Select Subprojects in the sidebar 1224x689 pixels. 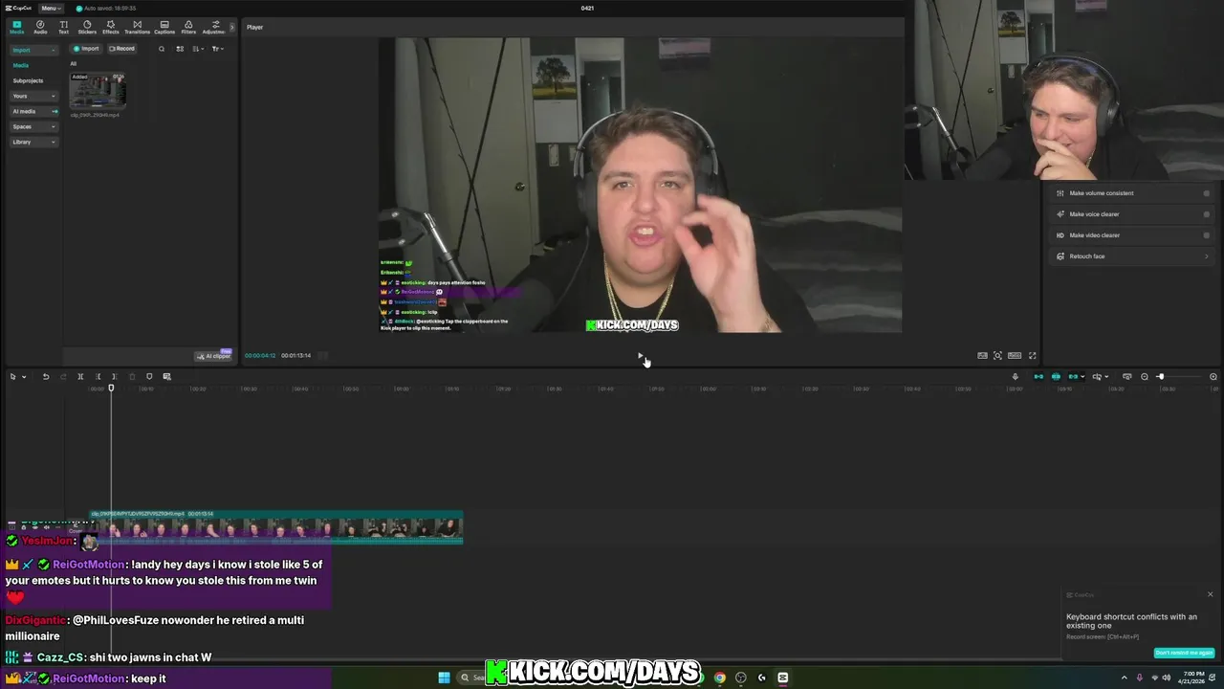pyautogui.click(x=28, y=80)
